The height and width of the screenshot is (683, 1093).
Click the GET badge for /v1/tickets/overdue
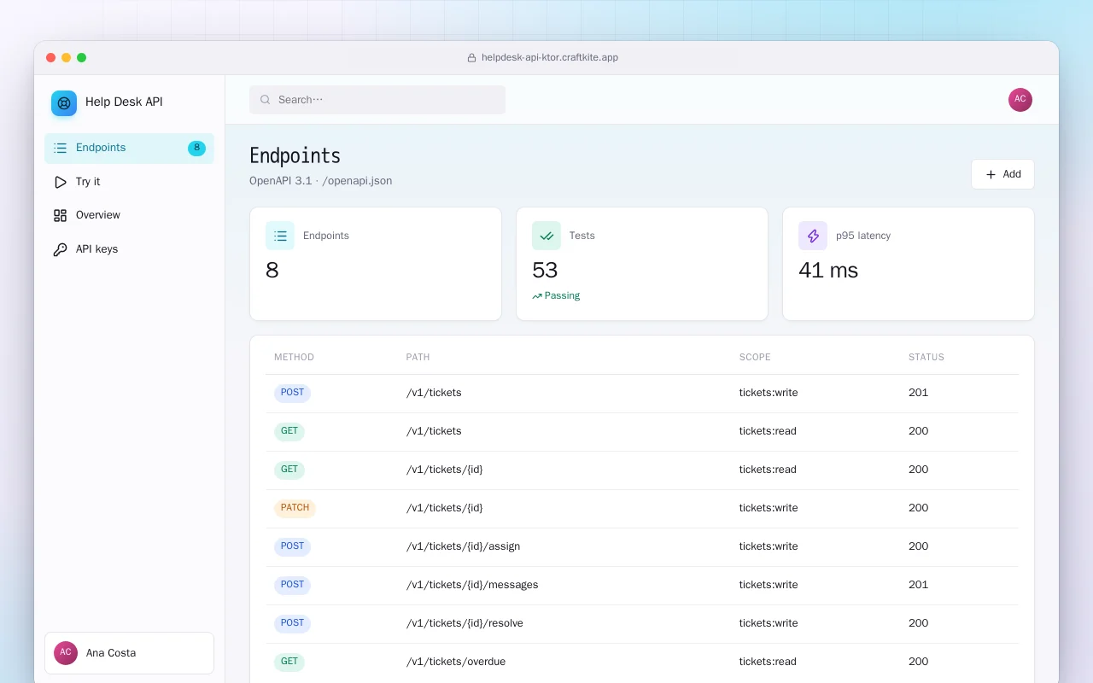click(289, 662)
